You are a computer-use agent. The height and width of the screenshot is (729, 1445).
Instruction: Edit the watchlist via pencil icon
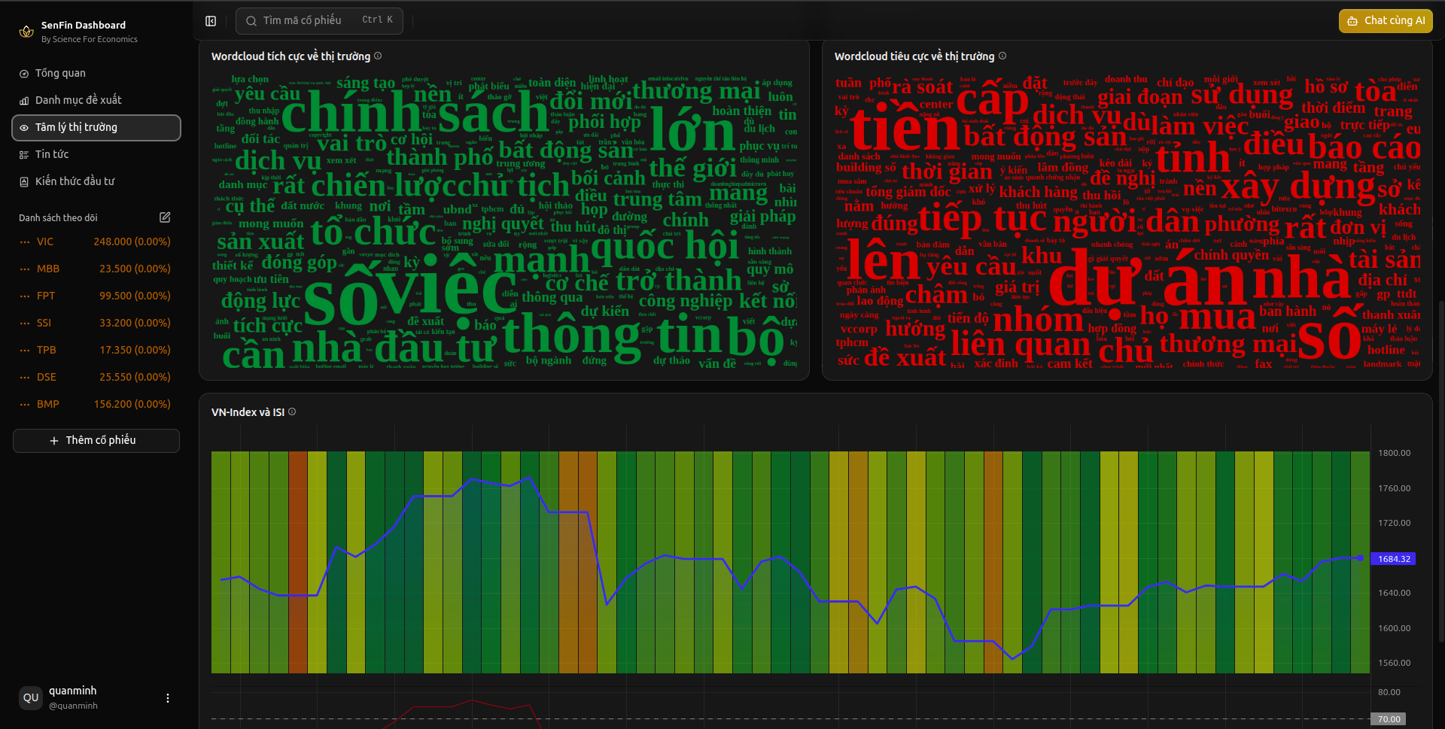pos(165,217)
